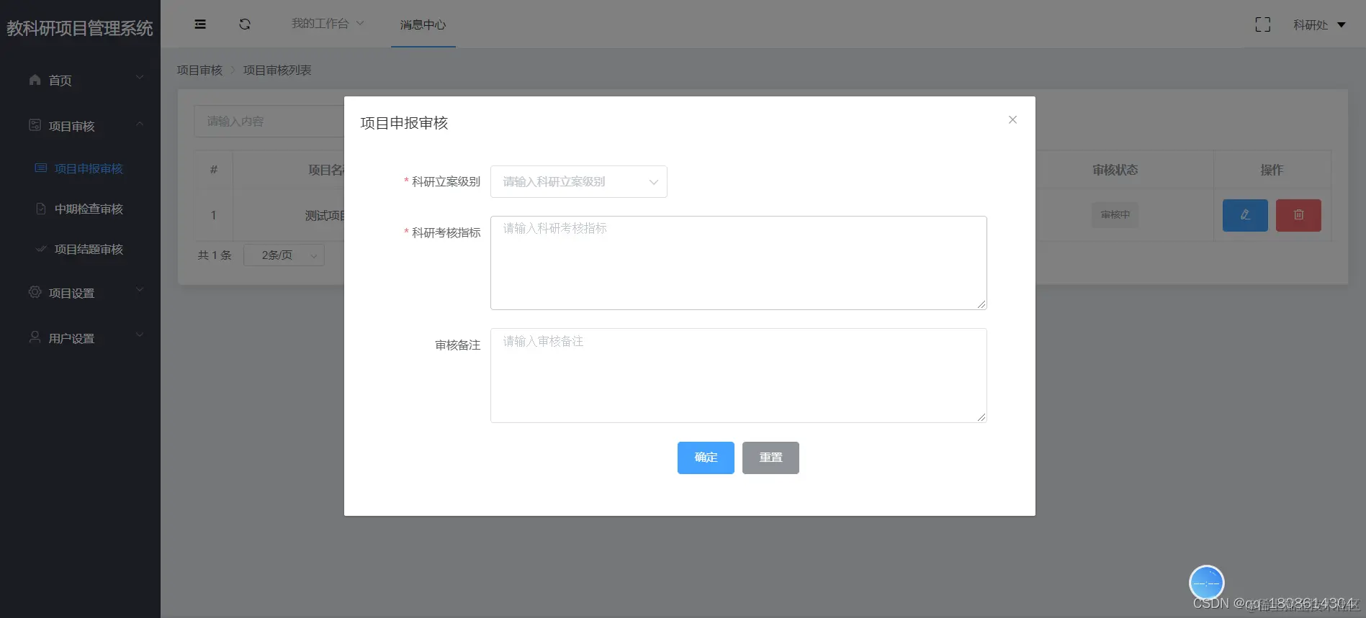Click the 审核状态 column header
Image resolution: width=1366 pixels, height=618 pixels.
point(1115,170)
